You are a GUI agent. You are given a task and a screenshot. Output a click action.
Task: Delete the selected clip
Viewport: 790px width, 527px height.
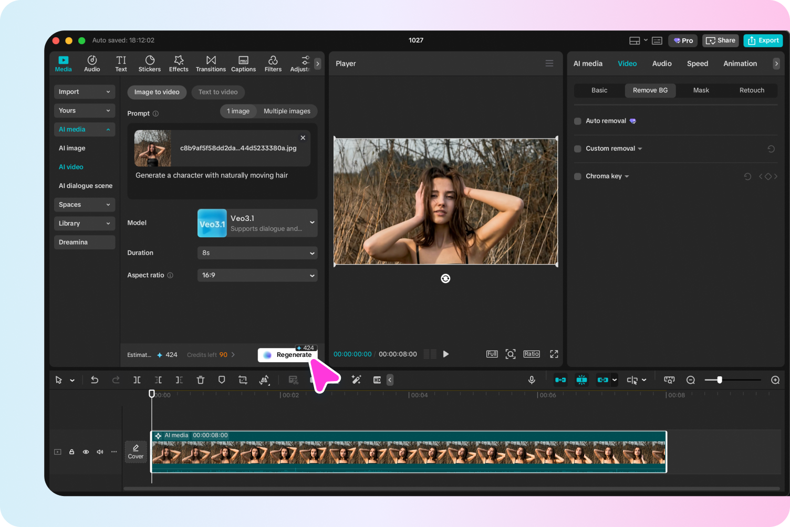[x=201, y=380]
